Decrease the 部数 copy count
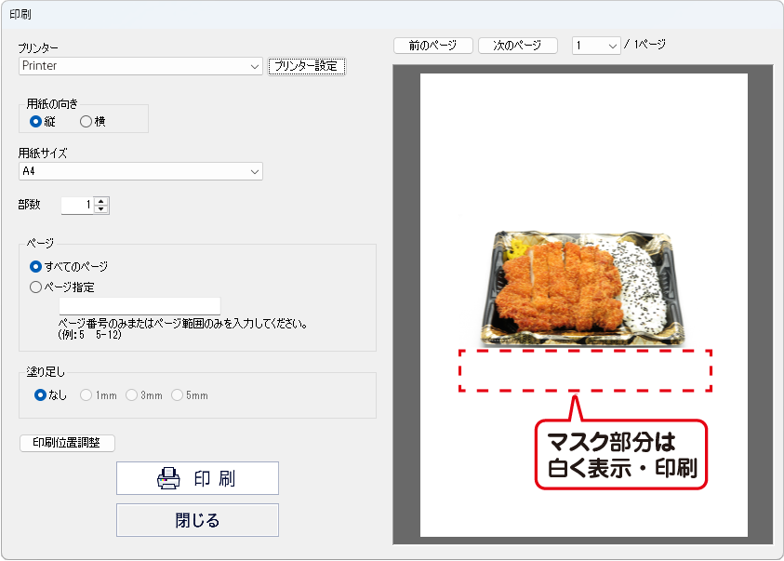 point(101,209)
